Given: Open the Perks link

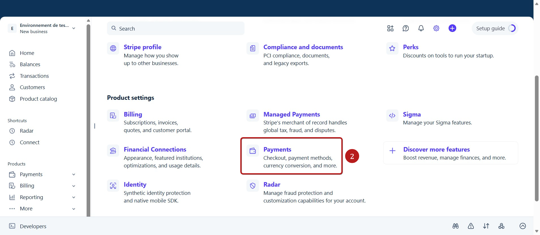Looking at the screenshot, I should (411, 47).
